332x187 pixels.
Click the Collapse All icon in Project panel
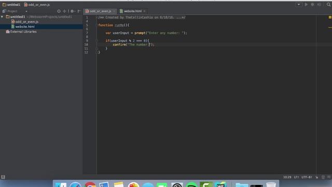click(64, 11)
